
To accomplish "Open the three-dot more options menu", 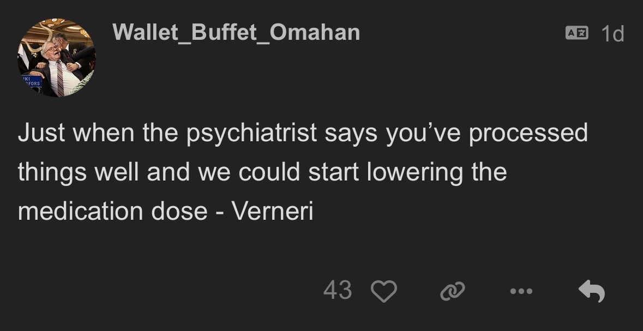I will 521,291.
